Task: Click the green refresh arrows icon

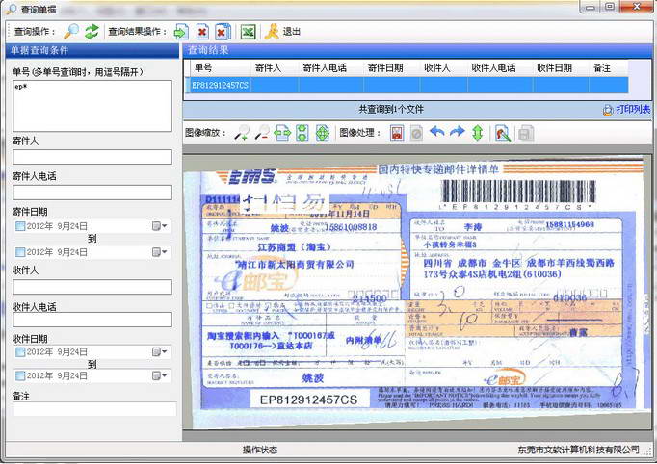Action: tap(92, 32)
